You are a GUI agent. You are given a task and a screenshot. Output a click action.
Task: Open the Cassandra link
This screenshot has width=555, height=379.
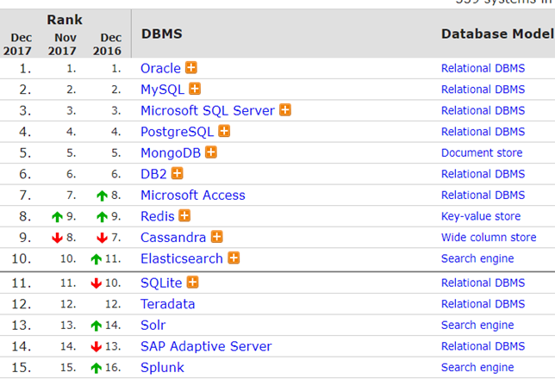click(173, 238)
